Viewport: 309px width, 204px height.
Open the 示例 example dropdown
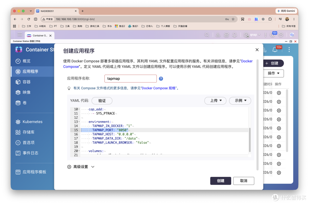240,101
